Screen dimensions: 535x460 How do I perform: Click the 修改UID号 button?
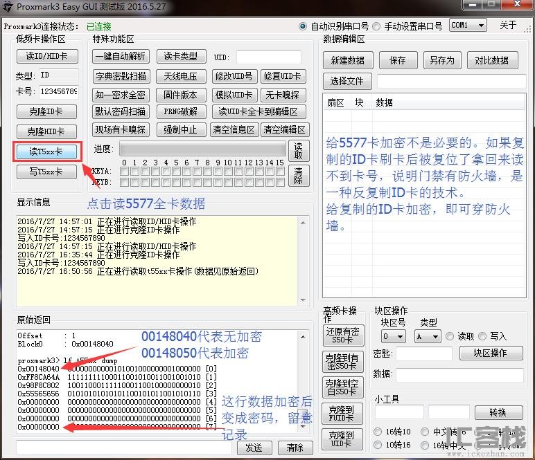(234, 76)
